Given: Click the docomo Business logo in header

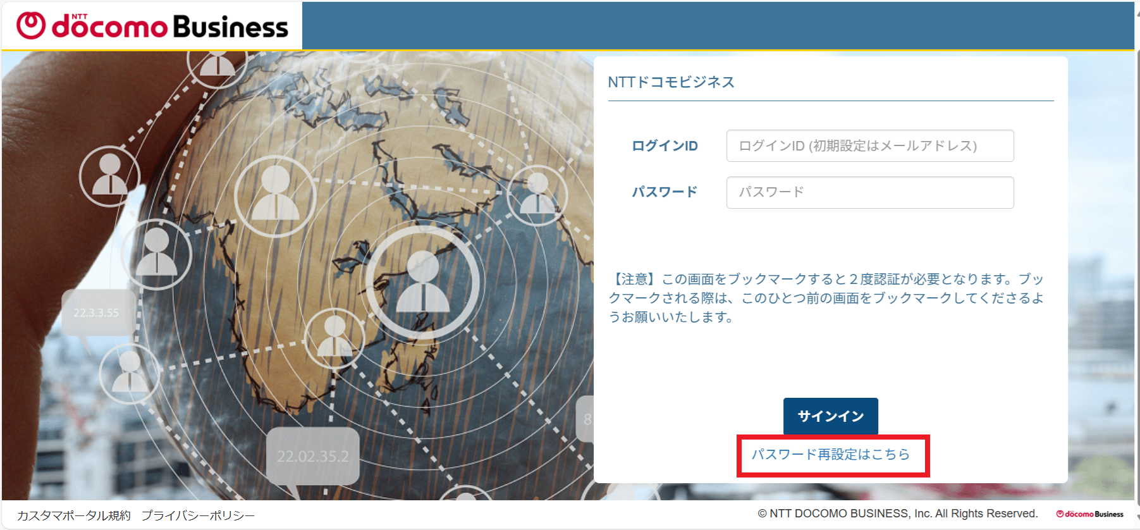Looking at the screenshot, I should click(x=152, y=26).
